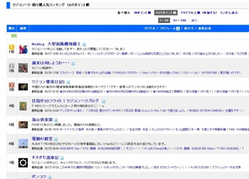
Task: Open black gear thumbnail for すさきち諸事記
Action: point(23,163)
